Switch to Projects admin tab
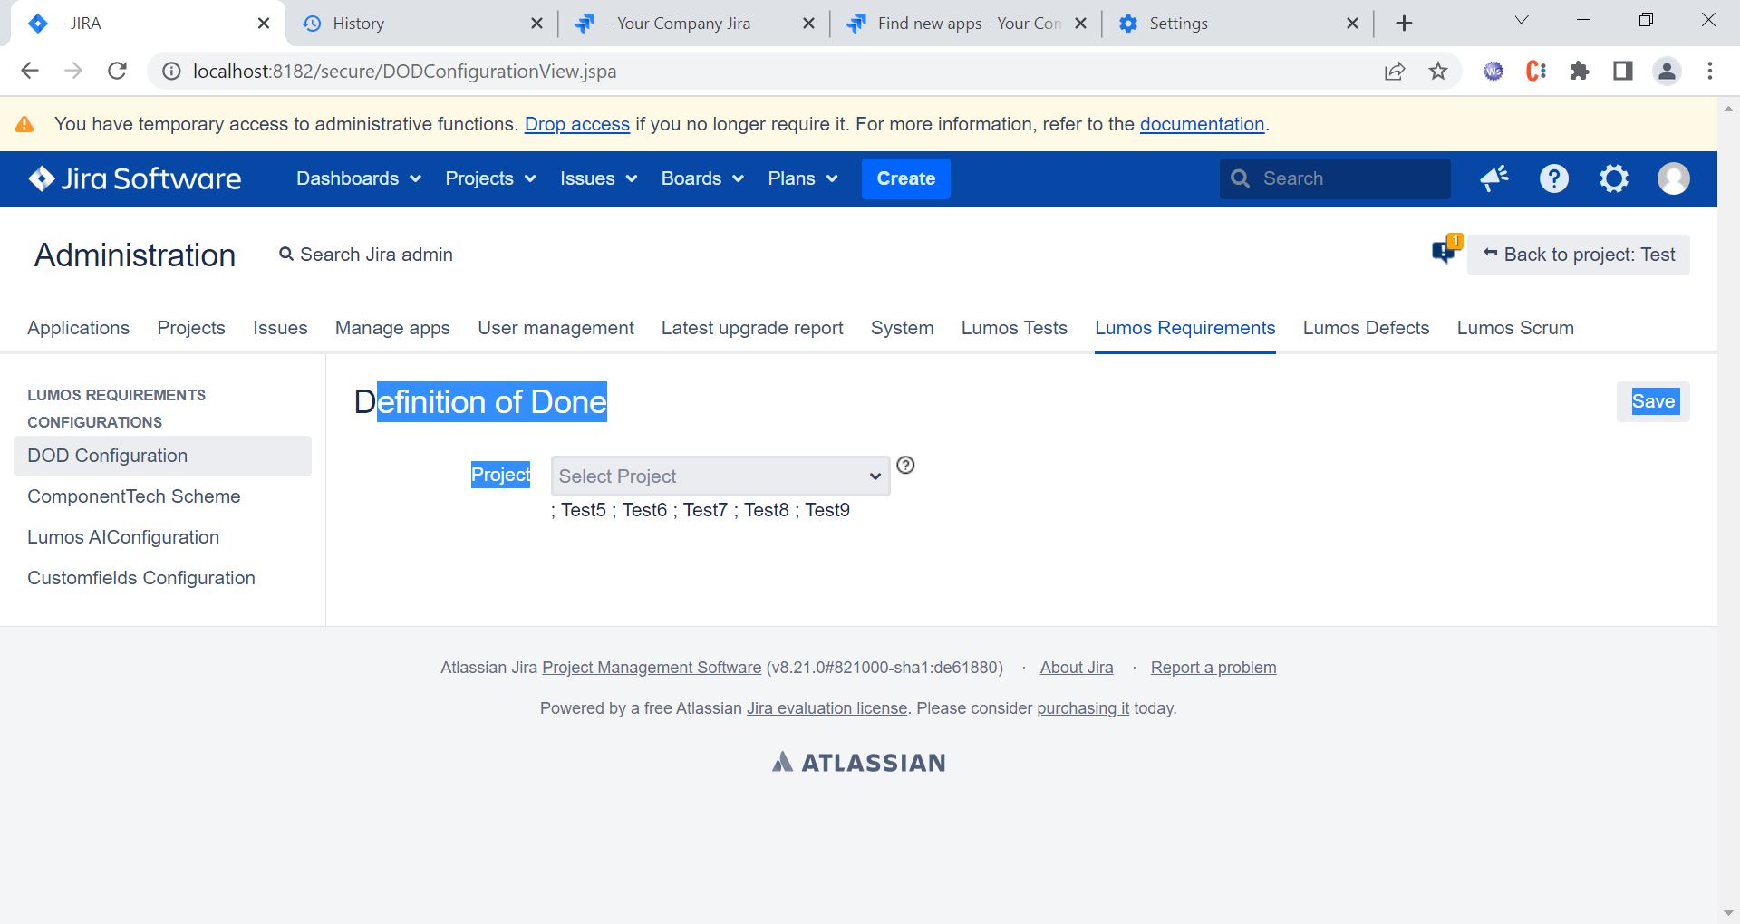The width and height of the screenshot is (1740, 924). click(191, 328)
